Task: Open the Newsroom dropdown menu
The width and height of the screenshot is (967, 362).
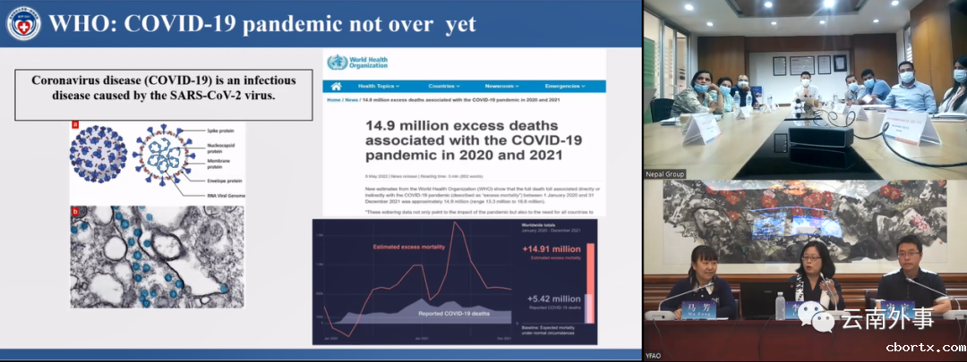Action: pyautogui.click(x=506, y=87)
